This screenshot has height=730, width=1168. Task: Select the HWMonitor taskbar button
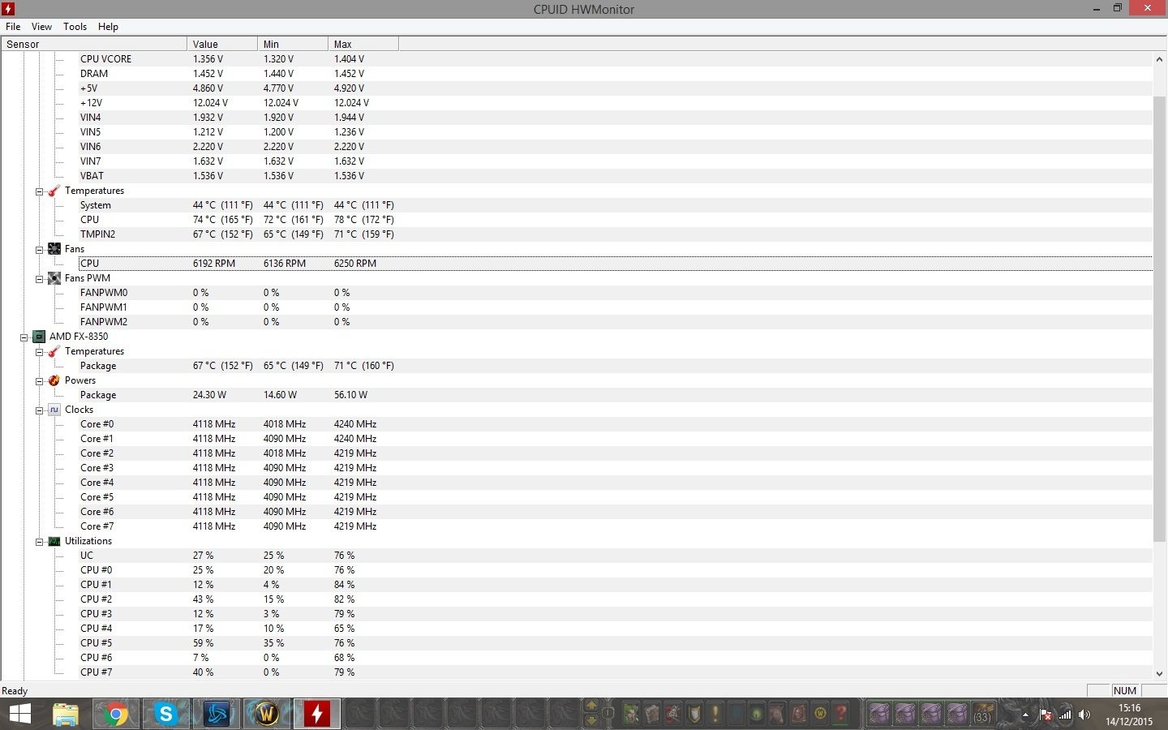point(317,714)
